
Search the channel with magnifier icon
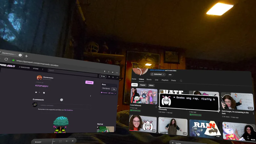(x=181, y=81)
